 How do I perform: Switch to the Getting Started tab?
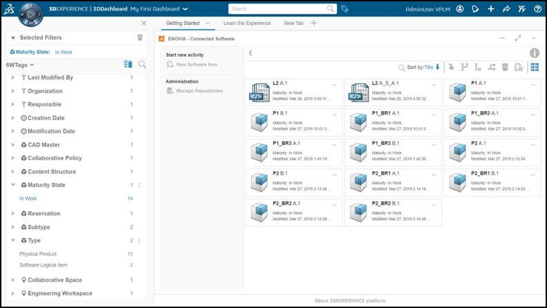[183, 23]
